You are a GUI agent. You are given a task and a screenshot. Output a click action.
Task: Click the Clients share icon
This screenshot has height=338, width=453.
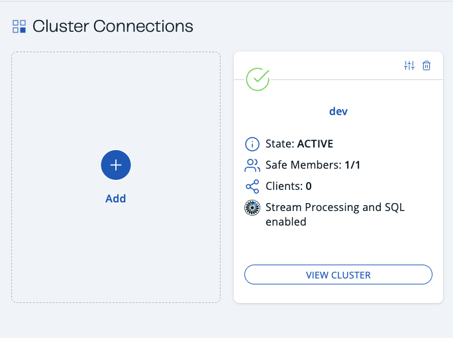coord(252,187)
